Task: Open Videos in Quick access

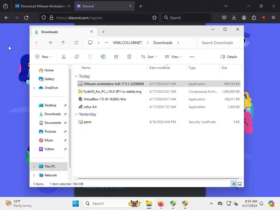Action: pyautogui.click(x=49, y=149)
